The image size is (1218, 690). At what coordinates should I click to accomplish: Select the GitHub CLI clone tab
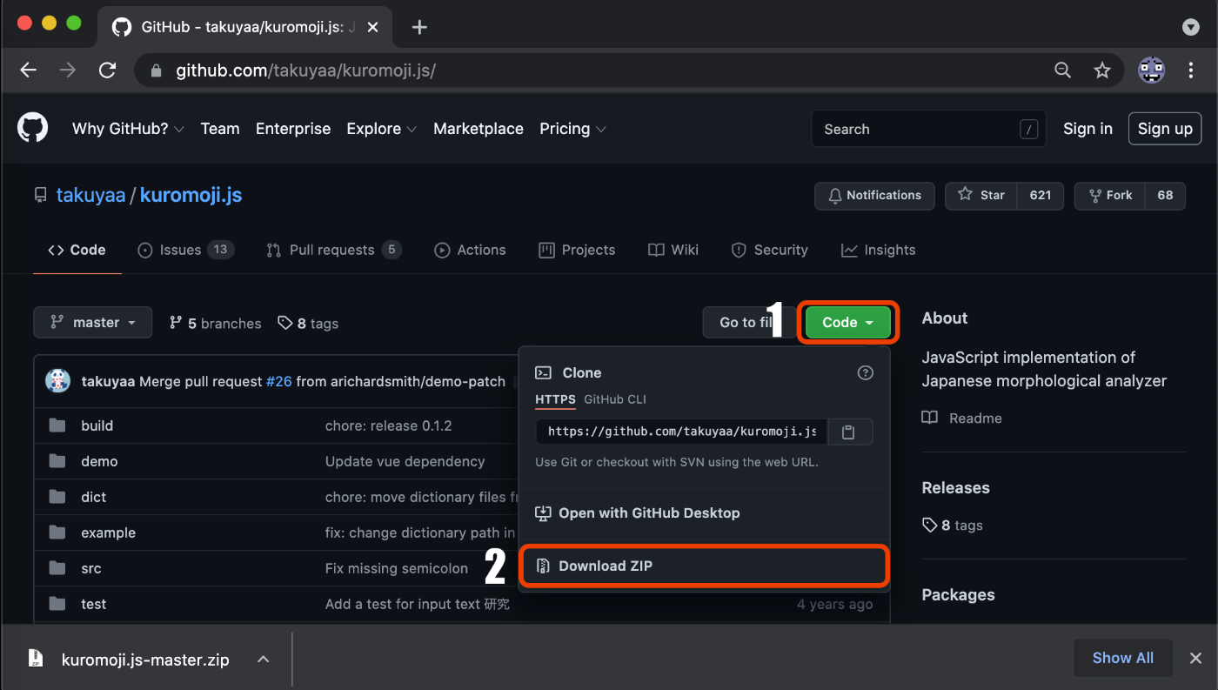tap(615, 399)
